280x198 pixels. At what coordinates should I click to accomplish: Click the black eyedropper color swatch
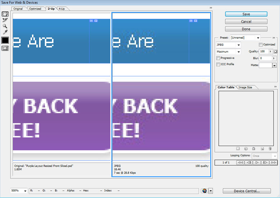click(x=5, y=40)
